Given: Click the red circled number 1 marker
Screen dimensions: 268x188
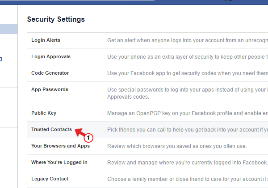Looking at the screenshot, I should coord(88,137).
